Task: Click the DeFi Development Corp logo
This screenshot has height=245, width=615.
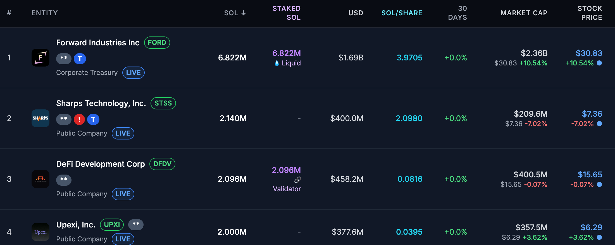Action: click(x=40, y=179)
